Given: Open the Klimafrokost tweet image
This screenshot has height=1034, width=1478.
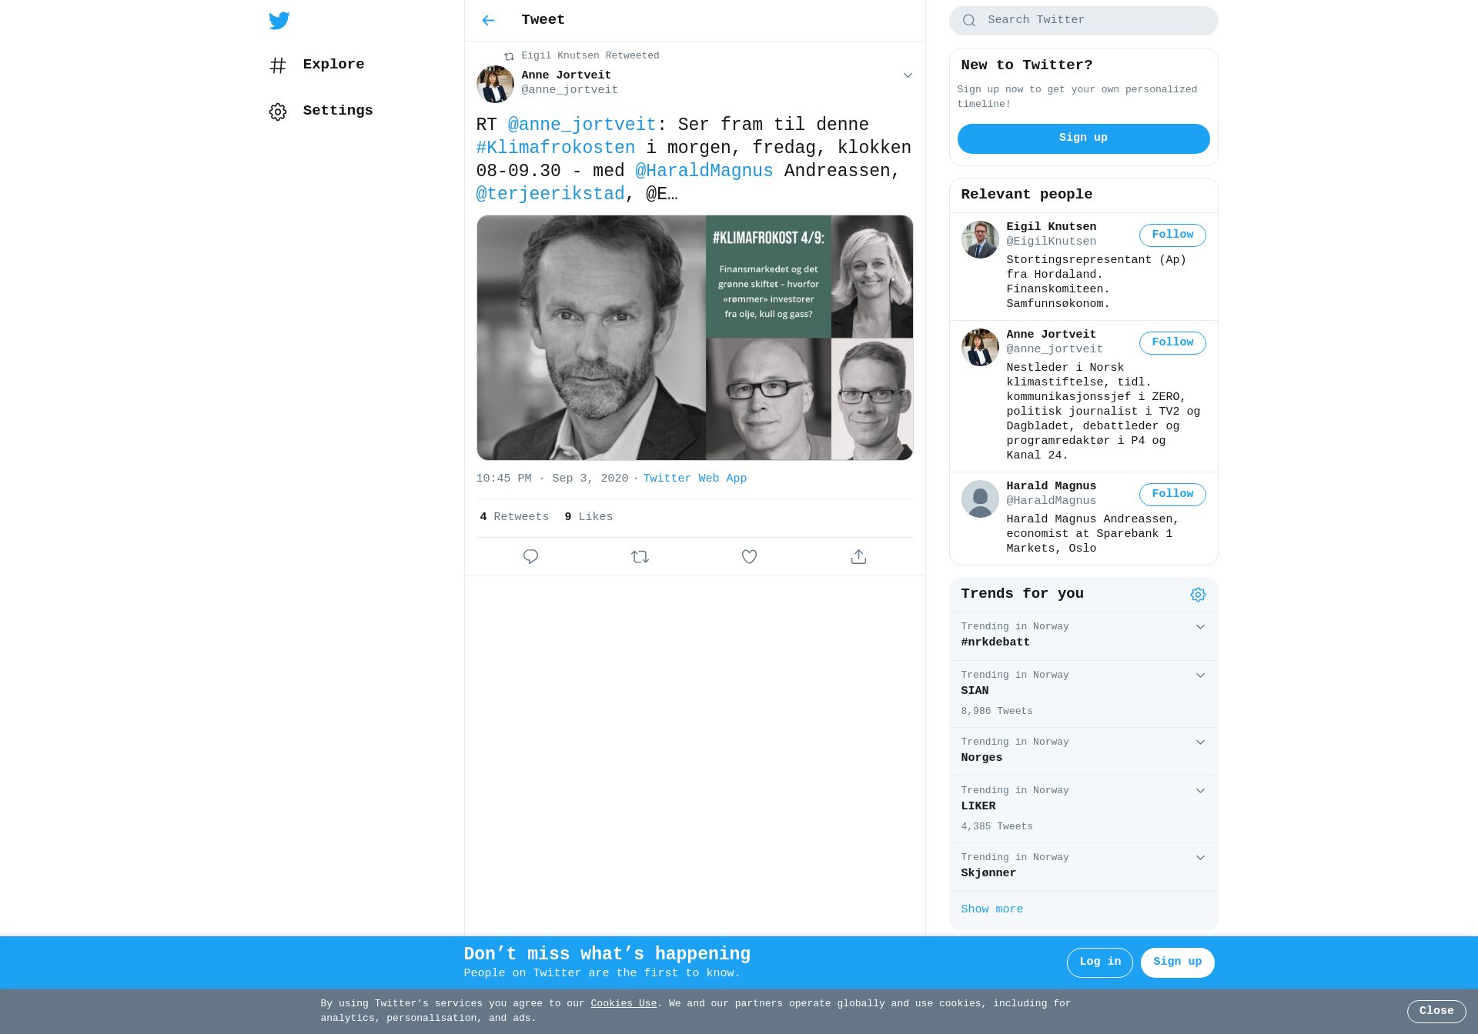Looking at the screenshot, I should [x=694, y=338].
